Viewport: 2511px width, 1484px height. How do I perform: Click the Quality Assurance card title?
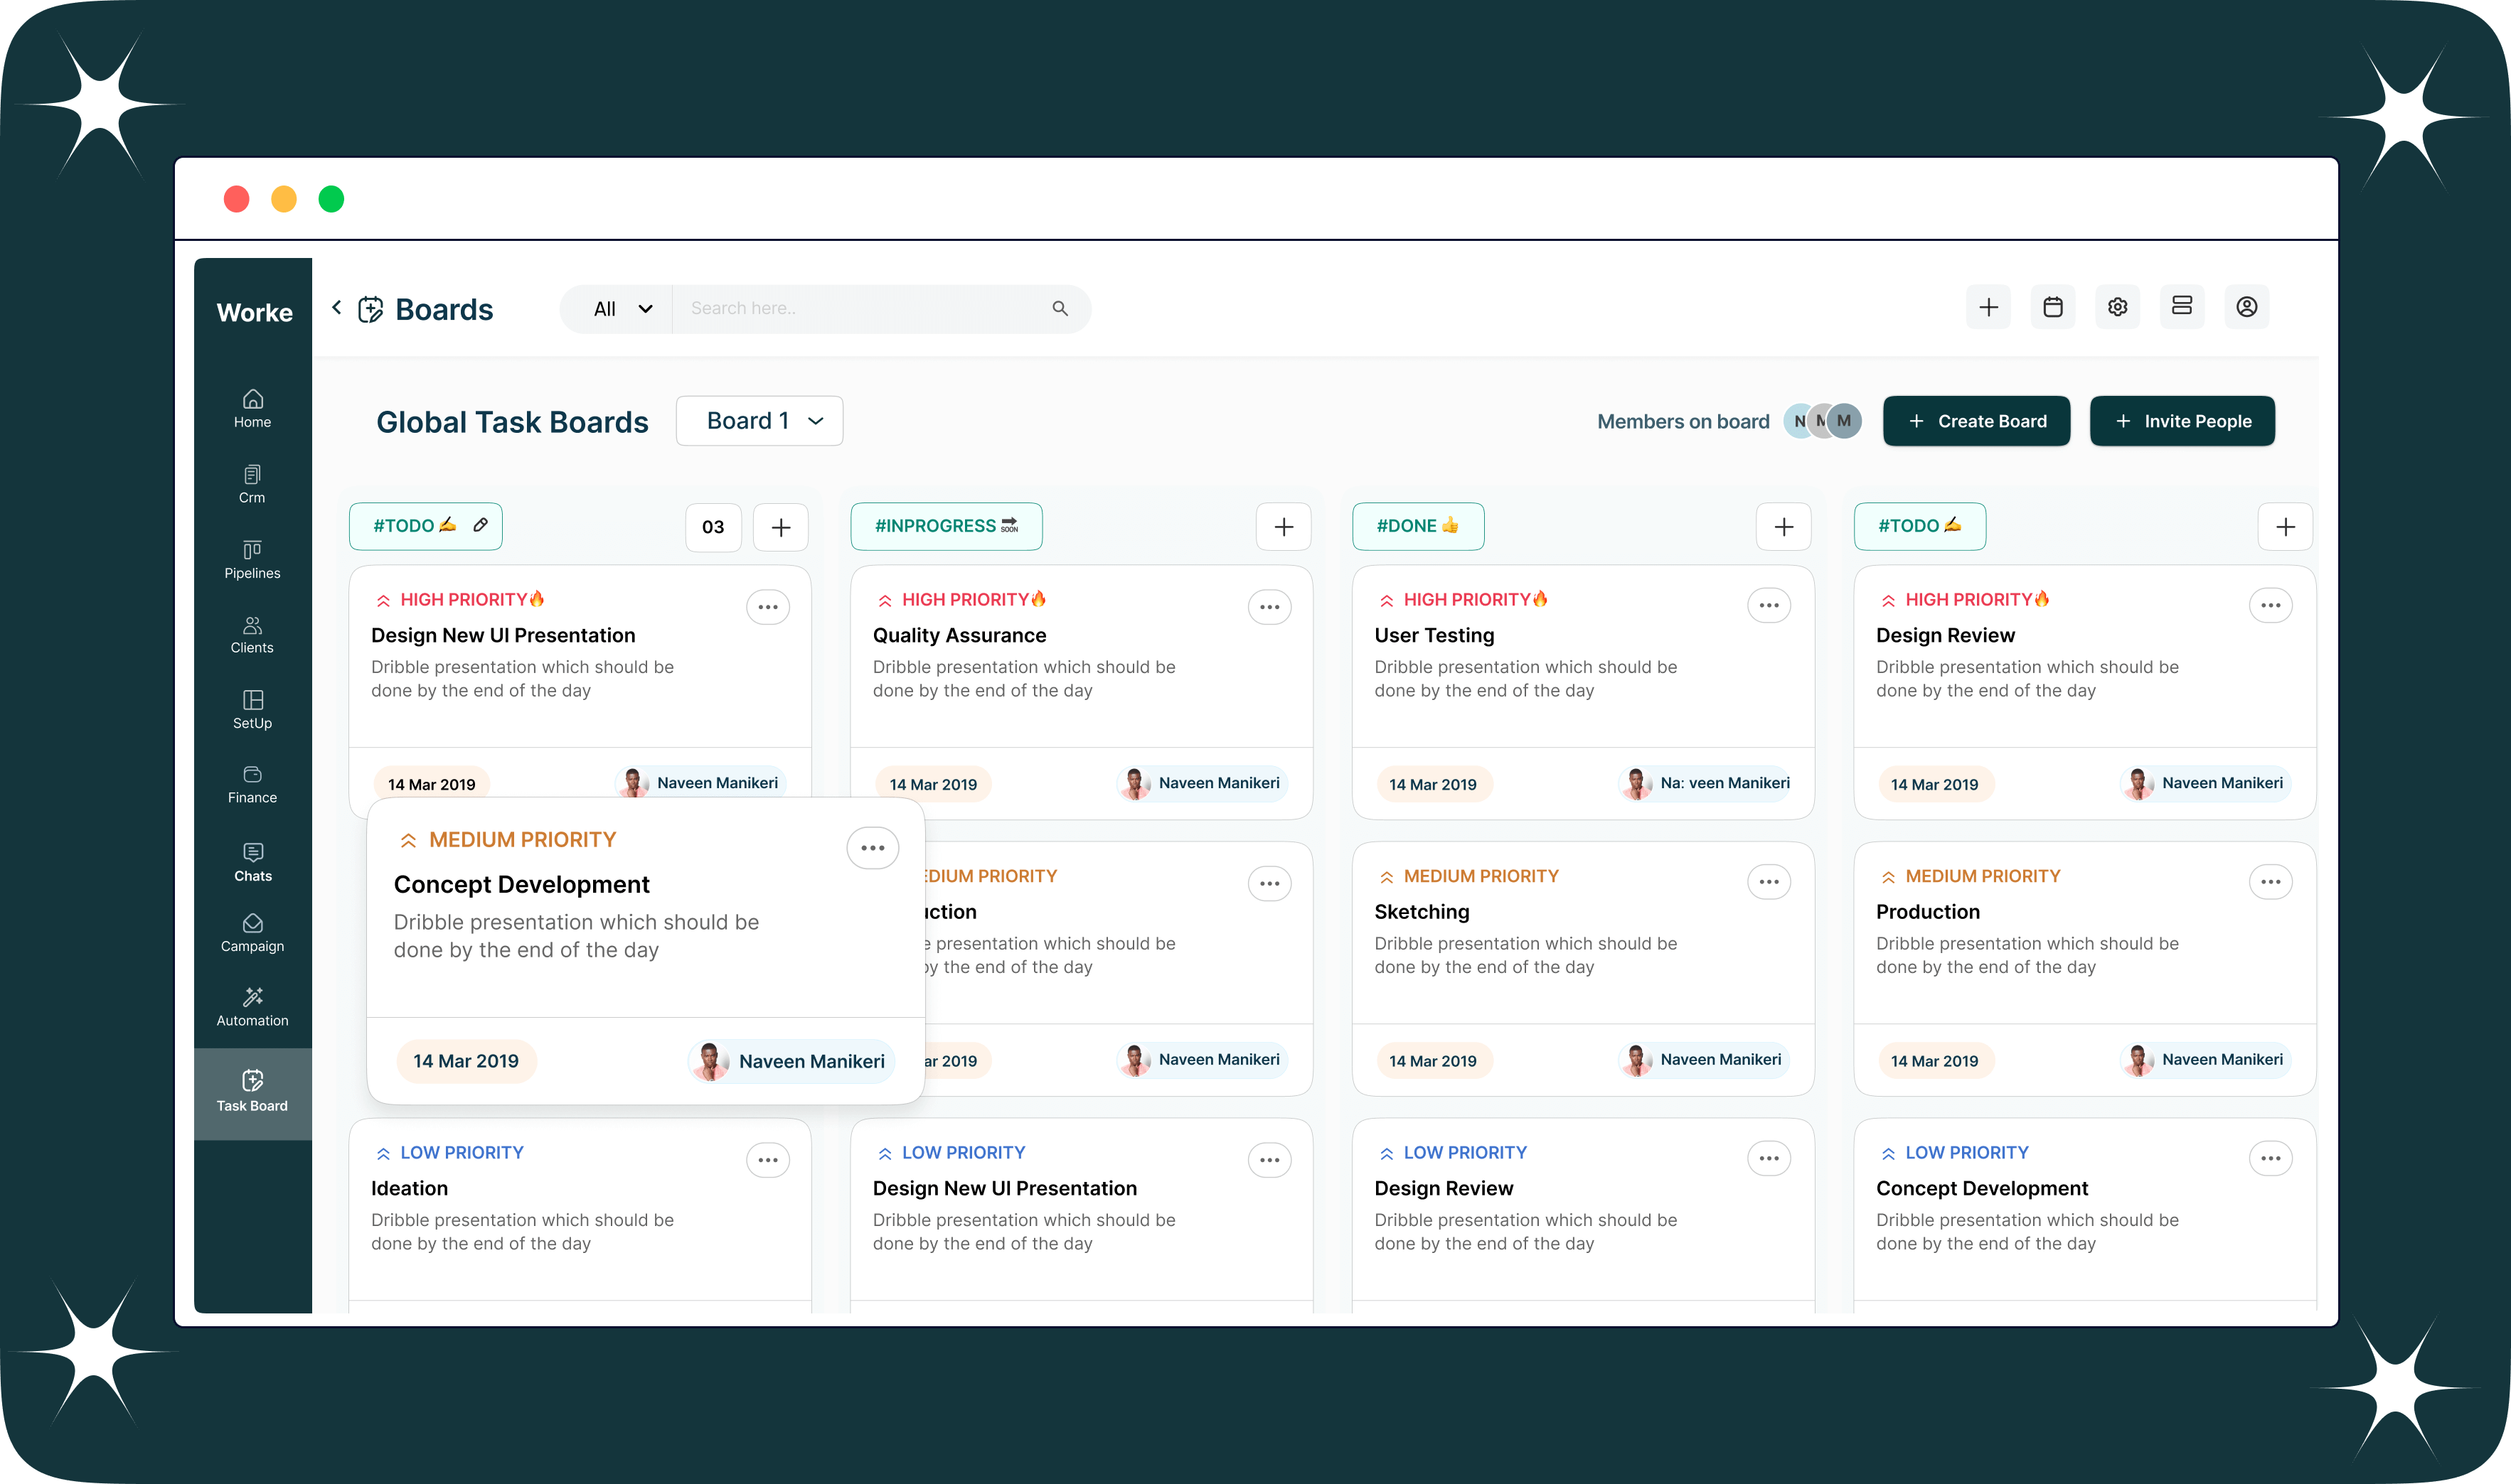[x=959, y=635]
